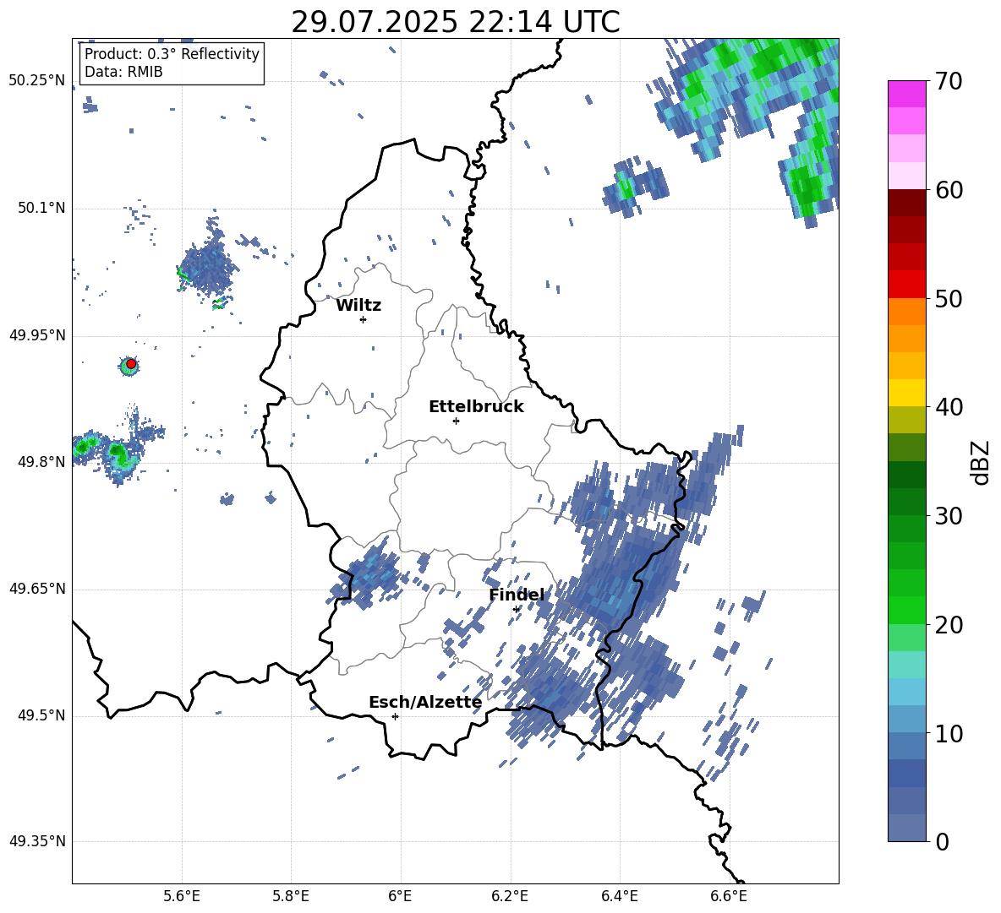
Task: Click the 49.35°N latitude tick label
Action: (x=37, y=841)
